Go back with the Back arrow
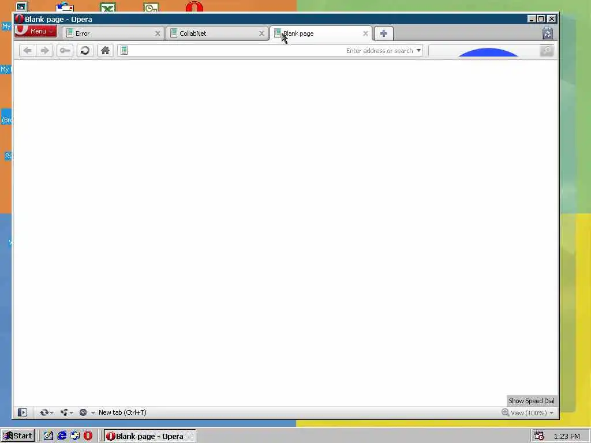Screen dimensions: 591x443 (28, 51)
